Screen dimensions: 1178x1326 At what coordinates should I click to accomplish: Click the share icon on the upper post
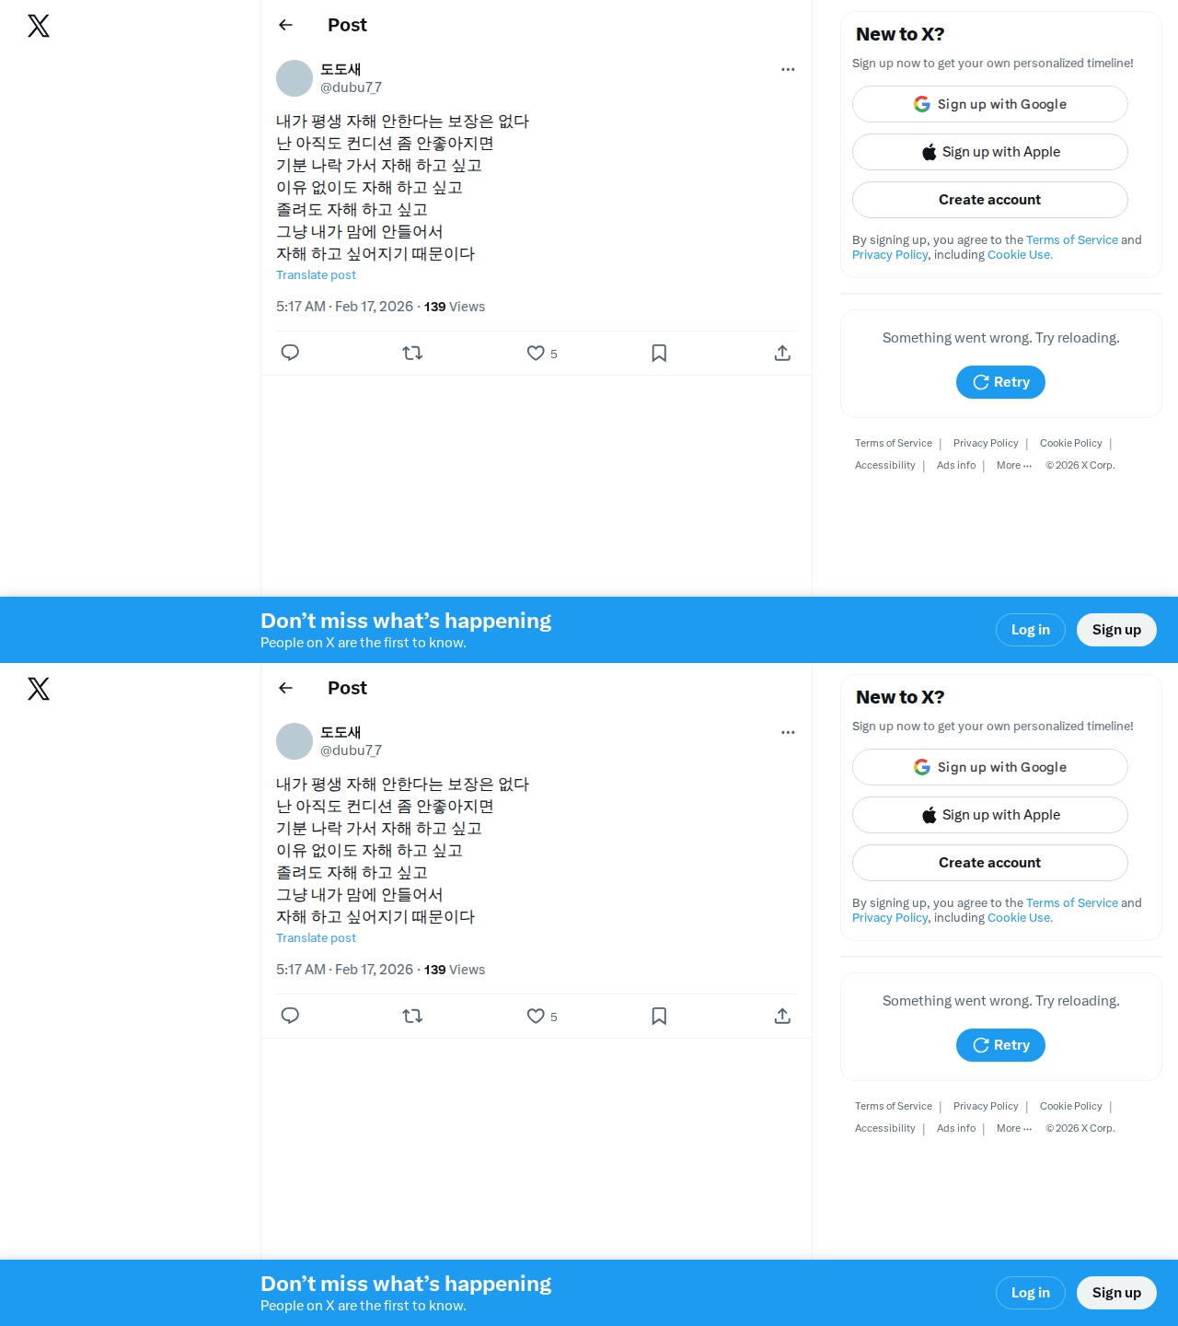[x=782, y=353]
